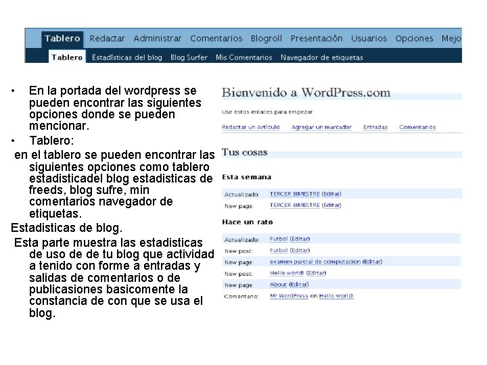Click the Hace un rato label

pos(248,222)
